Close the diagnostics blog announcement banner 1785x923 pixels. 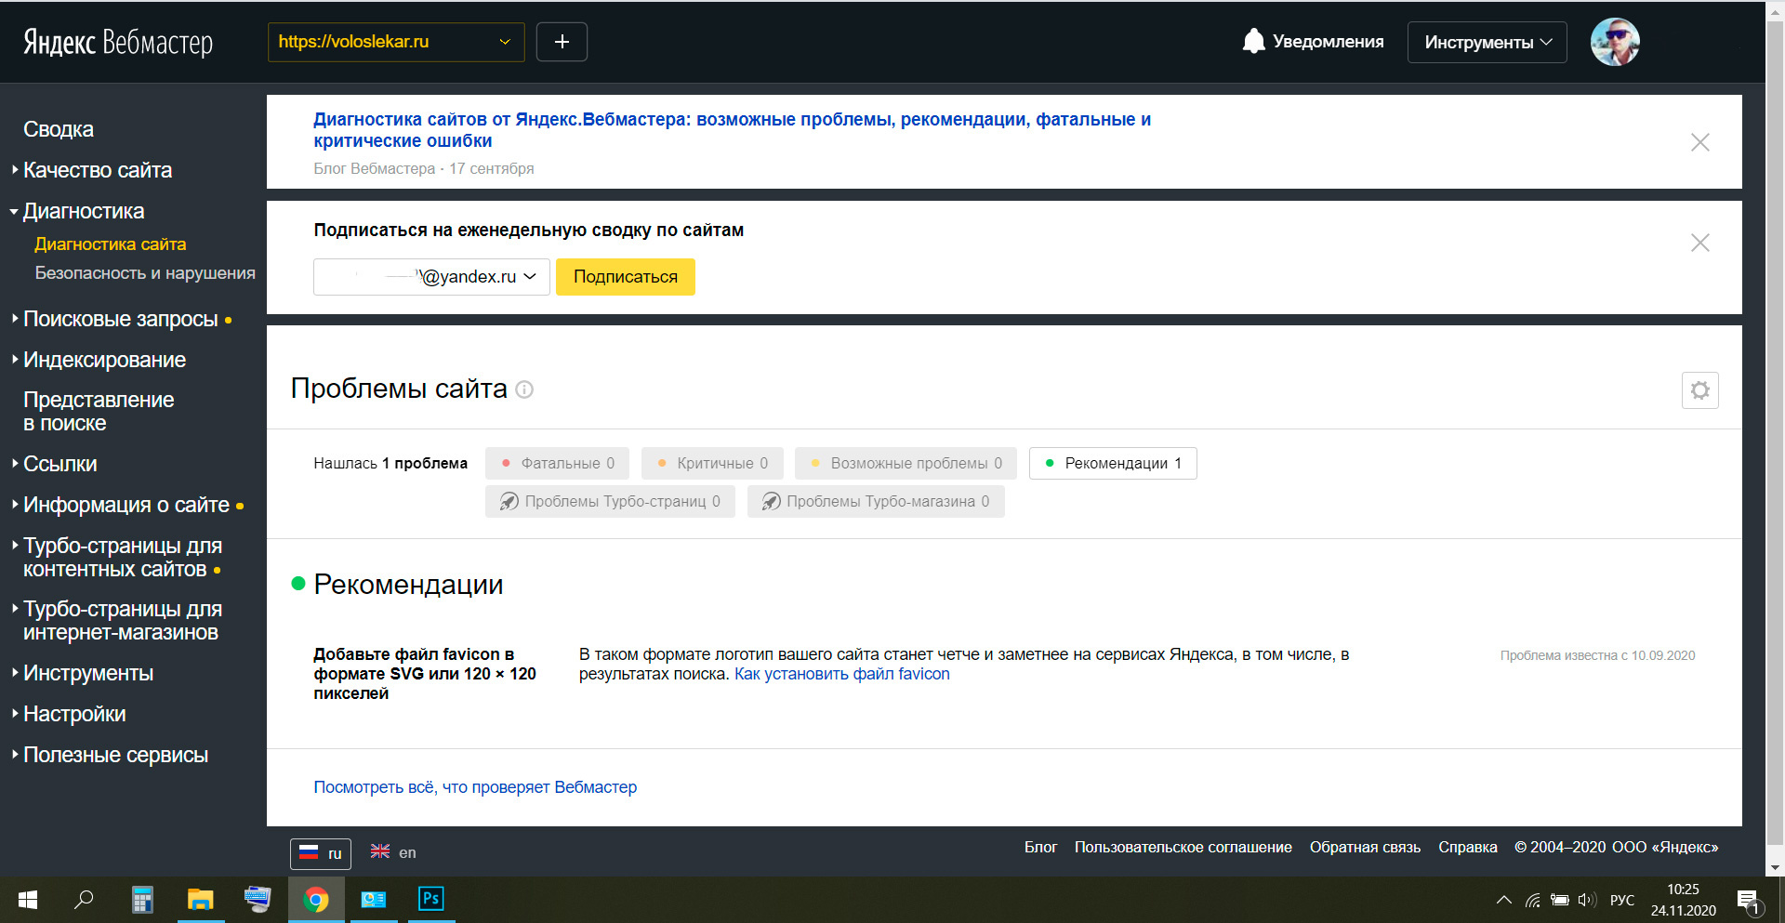pos(1700,142)
